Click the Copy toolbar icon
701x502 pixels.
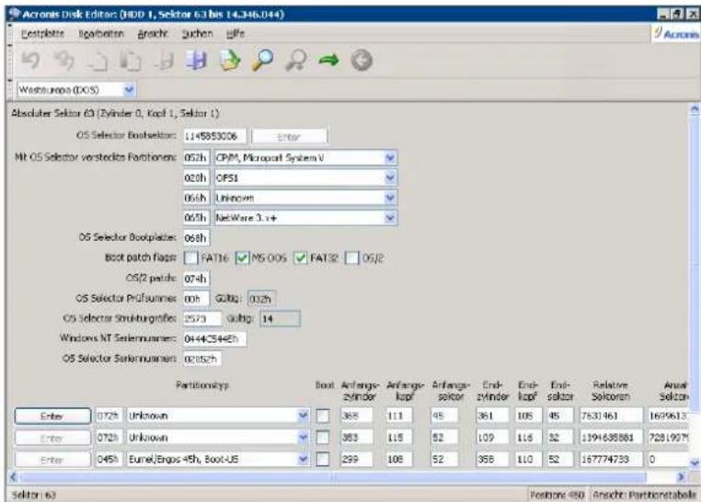point(98,61)
